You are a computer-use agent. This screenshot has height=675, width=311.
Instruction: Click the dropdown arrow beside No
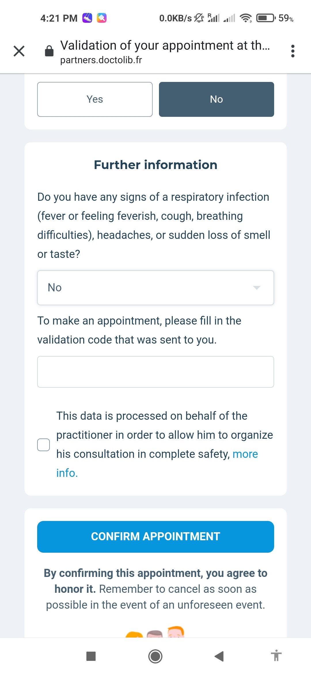257,288
